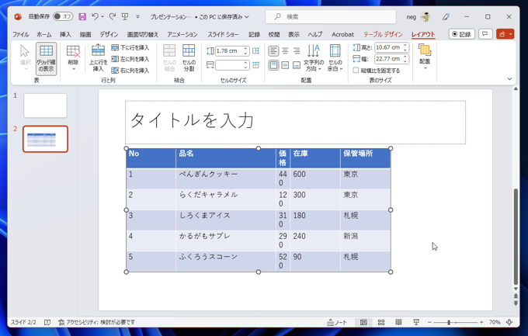Viewport: 528px width, 336px height.
Task: Click the 記録 record button
Action: [x=462, y=34]
